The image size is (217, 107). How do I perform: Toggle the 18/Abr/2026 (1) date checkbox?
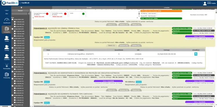(x=12, y=67)
